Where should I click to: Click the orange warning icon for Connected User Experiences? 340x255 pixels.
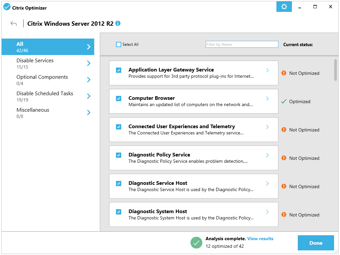click(284, 130)
